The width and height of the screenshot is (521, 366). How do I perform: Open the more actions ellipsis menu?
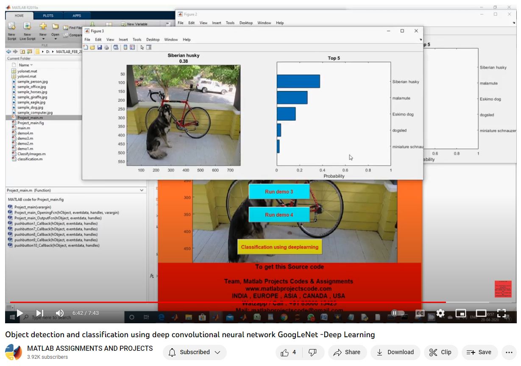tap(509, 352)
